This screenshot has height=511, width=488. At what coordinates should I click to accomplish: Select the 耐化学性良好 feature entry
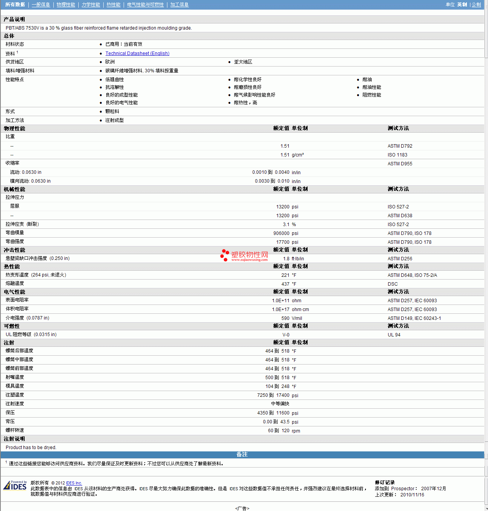(248, 80)
